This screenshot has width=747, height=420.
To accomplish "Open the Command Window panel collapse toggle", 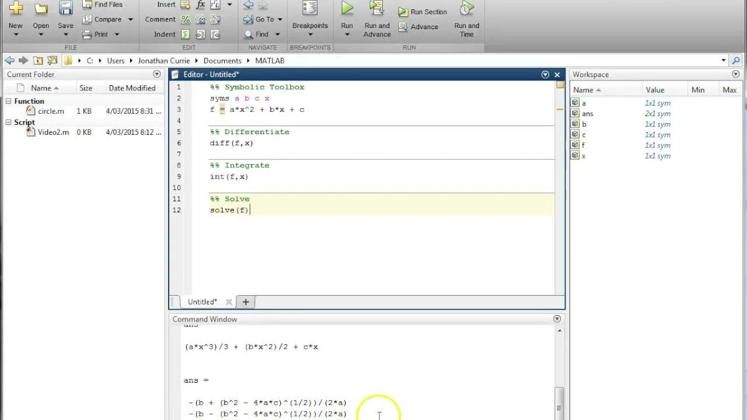I will pos(556,318).
